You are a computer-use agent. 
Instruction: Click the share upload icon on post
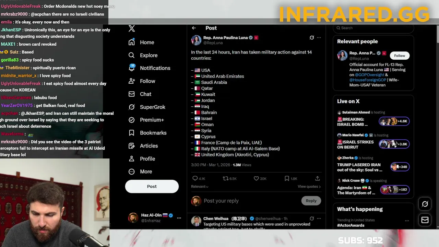[x=318, y=178]
